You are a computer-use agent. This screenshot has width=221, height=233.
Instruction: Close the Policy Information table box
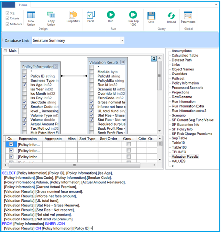tap(56, 67)
